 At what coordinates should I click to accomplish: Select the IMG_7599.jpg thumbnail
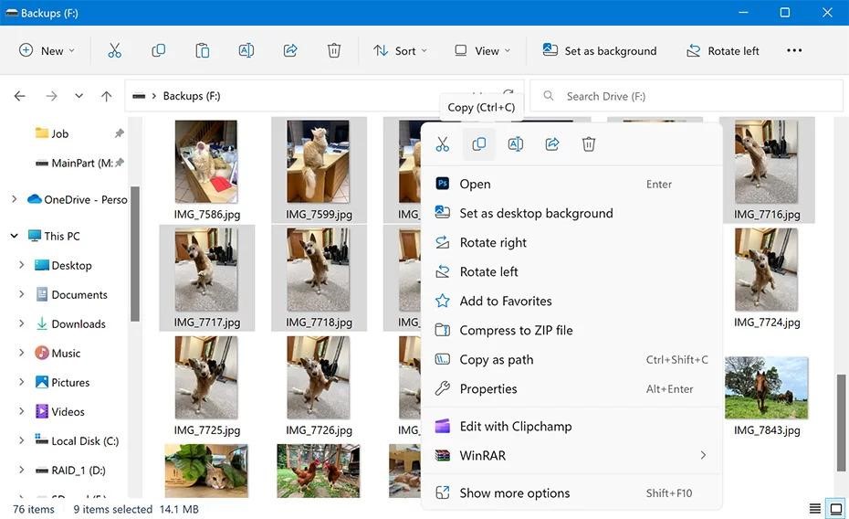(319, 162)
